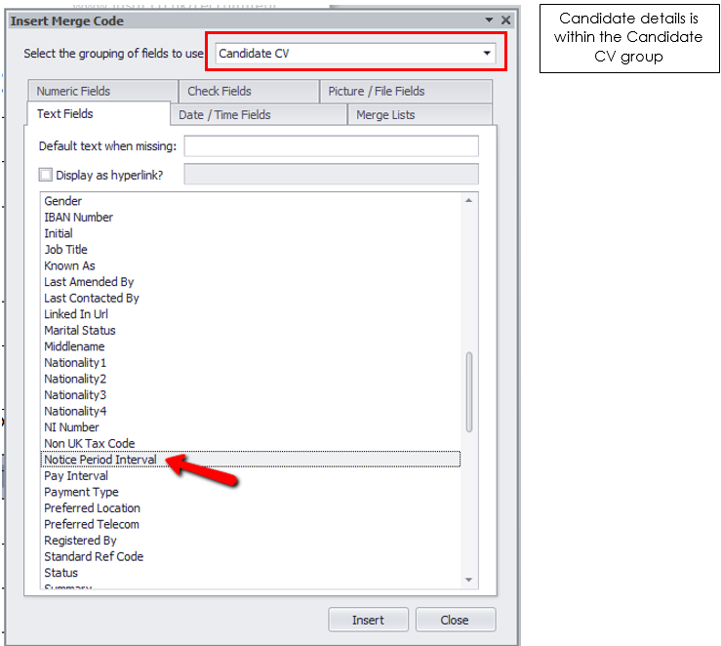Screen dimensions: 721x646
Task: Close the Insert Merge Code dialog via X
Action: [505, 20]
